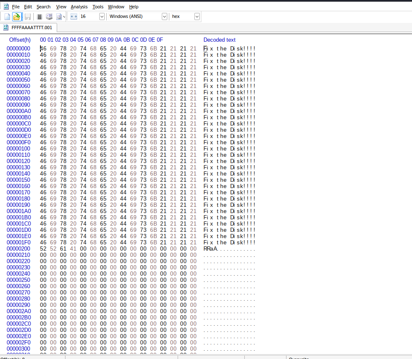Click inside the 16 bytes per row field
This screenshot has height=359, width=412.
coord(89,17)
